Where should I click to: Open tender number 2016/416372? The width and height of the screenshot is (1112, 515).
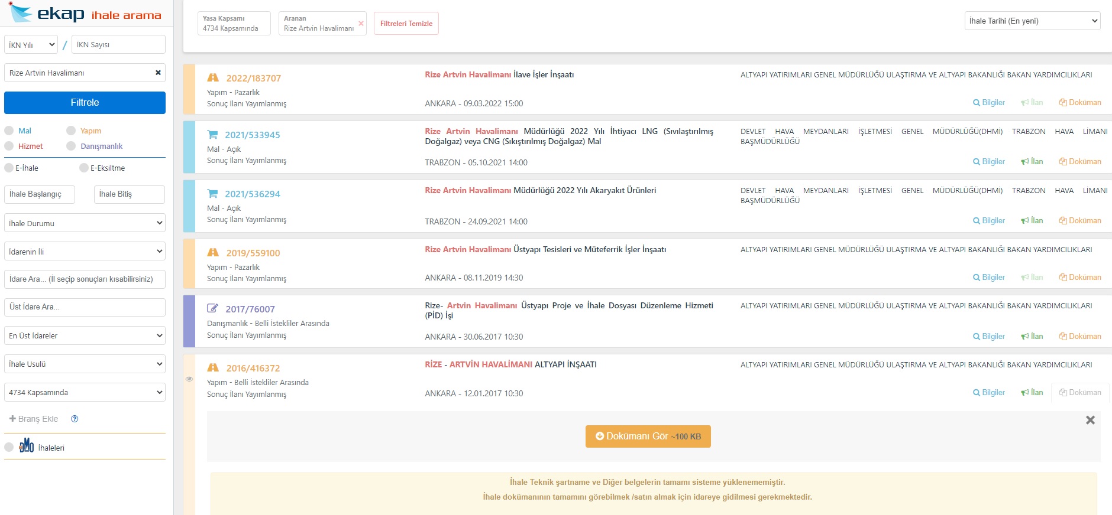tap(253, 368)
